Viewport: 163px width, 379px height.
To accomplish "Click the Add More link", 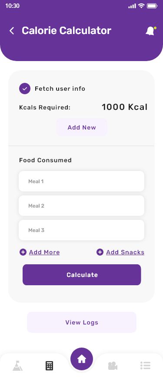I will coord(44,253).
